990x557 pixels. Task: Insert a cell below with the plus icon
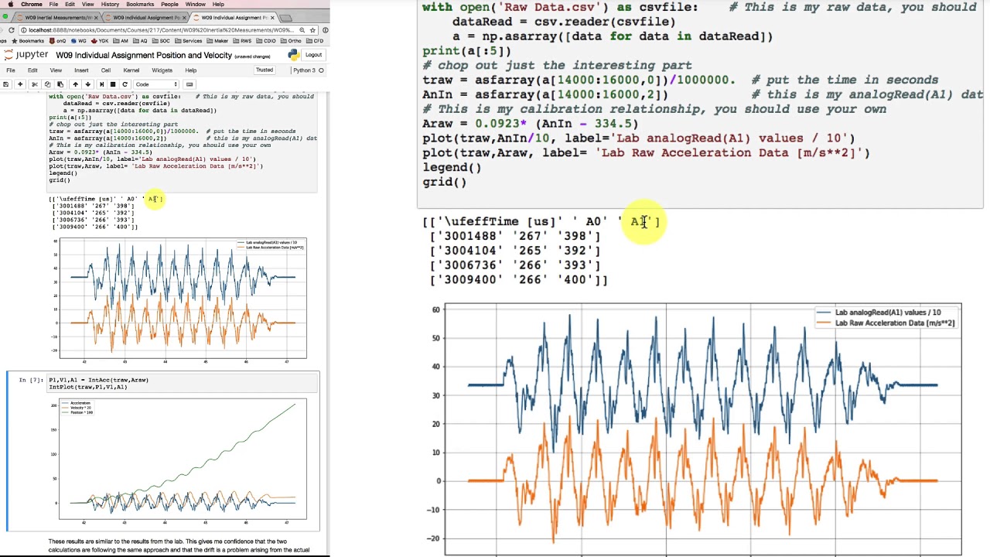point(20,84)
